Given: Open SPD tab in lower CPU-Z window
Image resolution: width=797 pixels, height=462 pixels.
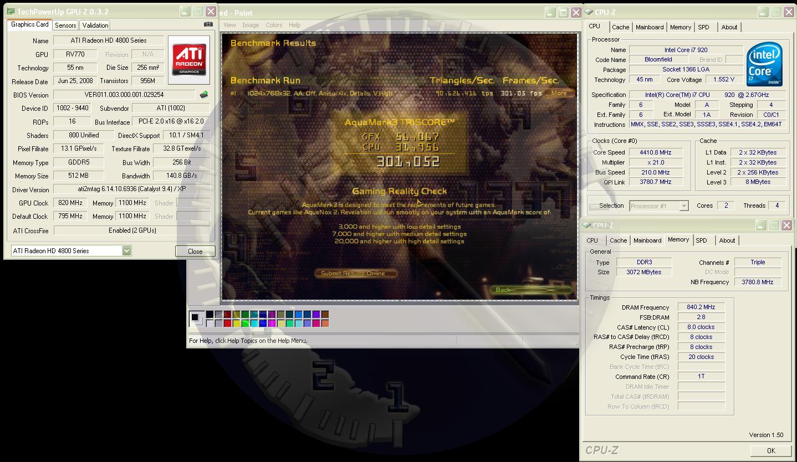Looking at the screenshot, I should [x=701, y=240].
